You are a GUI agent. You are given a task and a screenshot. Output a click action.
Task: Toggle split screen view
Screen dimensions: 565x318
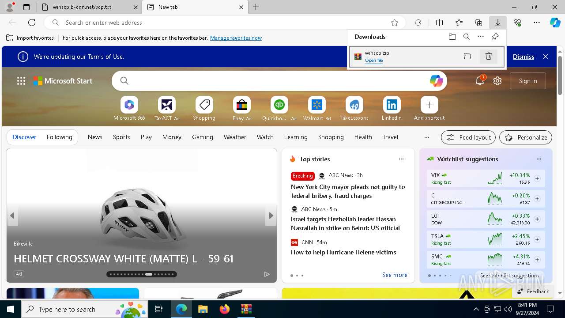pyautogui.click(x=440, y=23)
